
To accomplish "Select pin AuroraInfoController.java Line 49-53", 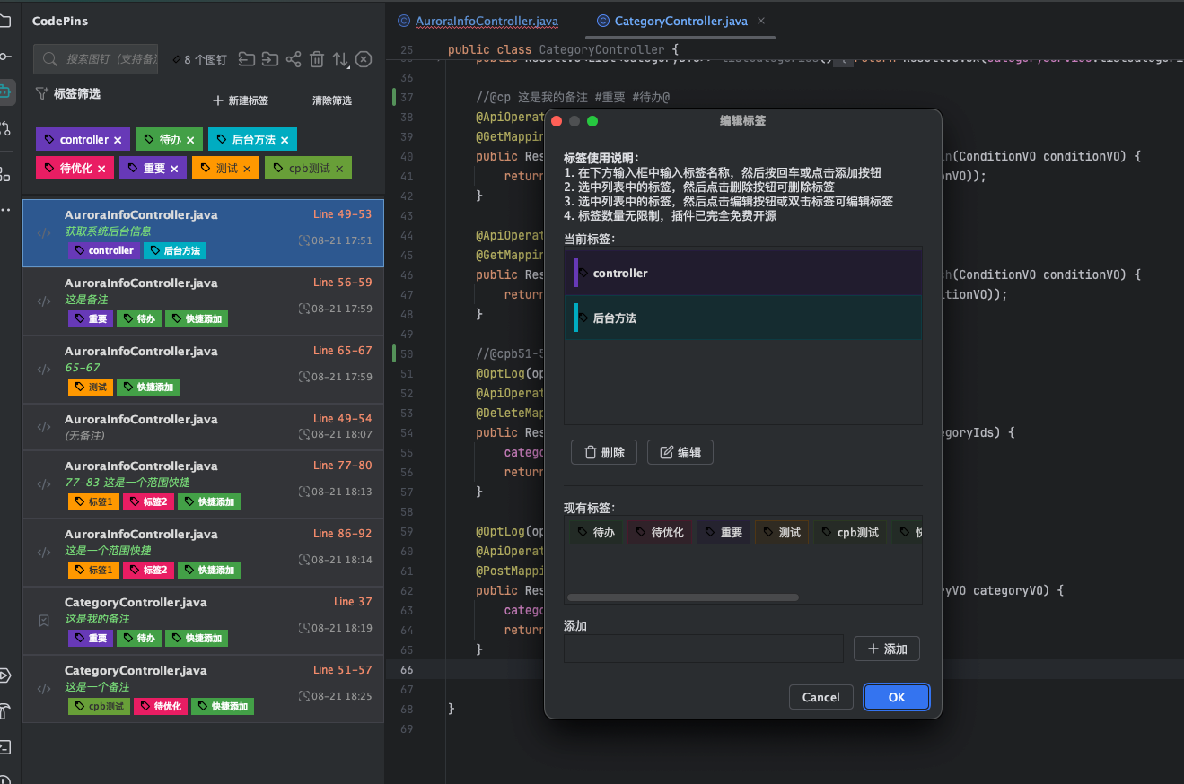I will (x=203, y=233).
